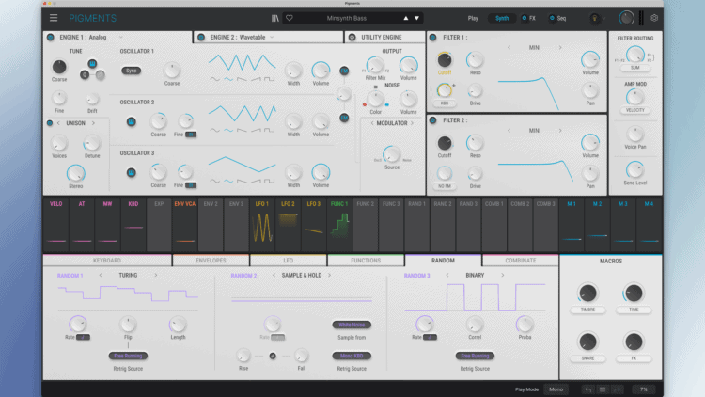This screenshot has height=397, width=705.
Task: Switch to next Unison mode
Action: (93, 123)
